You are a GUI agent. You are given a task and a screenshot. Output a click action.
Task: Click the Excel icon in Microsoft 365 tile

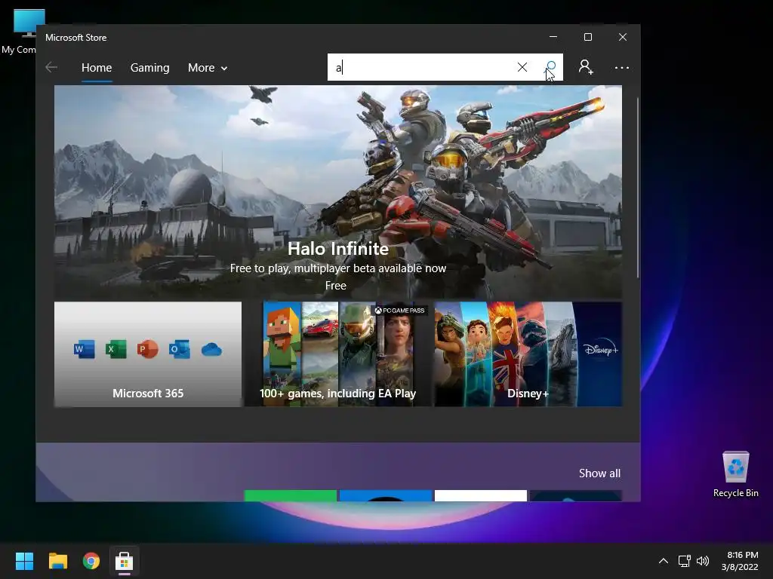click(115, 350)
